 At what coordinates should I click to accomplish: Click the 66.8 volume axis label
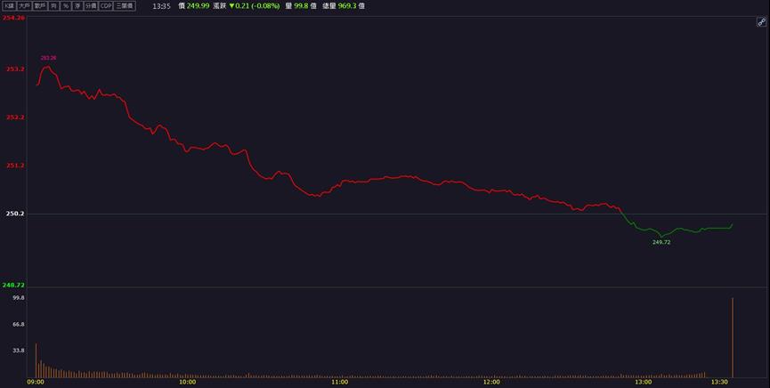pos(19,324)
